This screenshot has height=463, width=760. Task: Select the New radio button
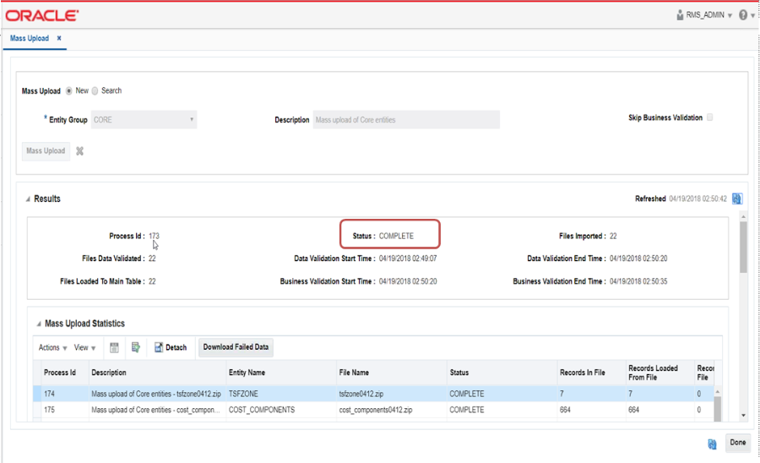click(69, 90)
